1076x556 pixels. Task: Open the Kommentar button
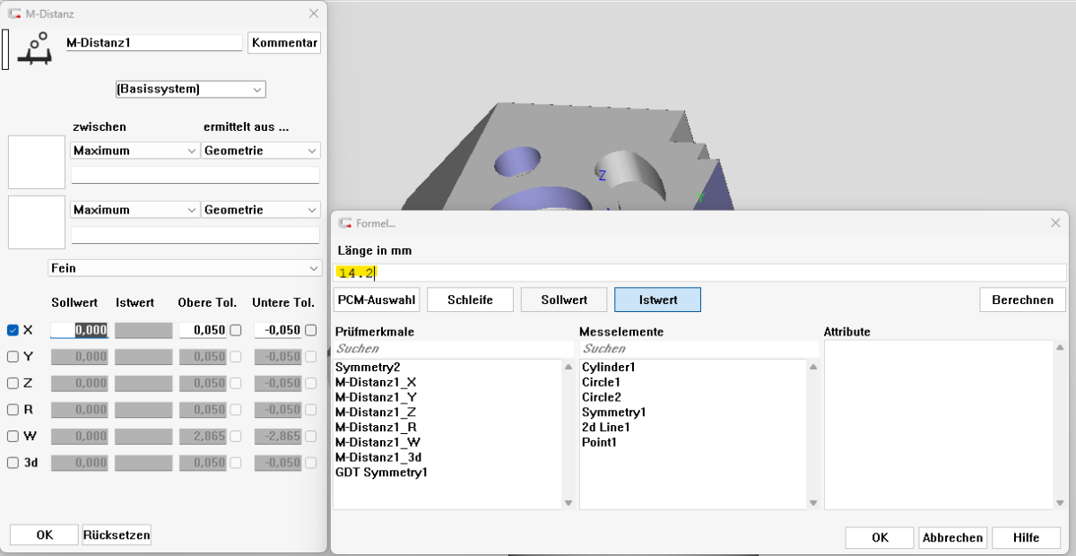[284, 43]
